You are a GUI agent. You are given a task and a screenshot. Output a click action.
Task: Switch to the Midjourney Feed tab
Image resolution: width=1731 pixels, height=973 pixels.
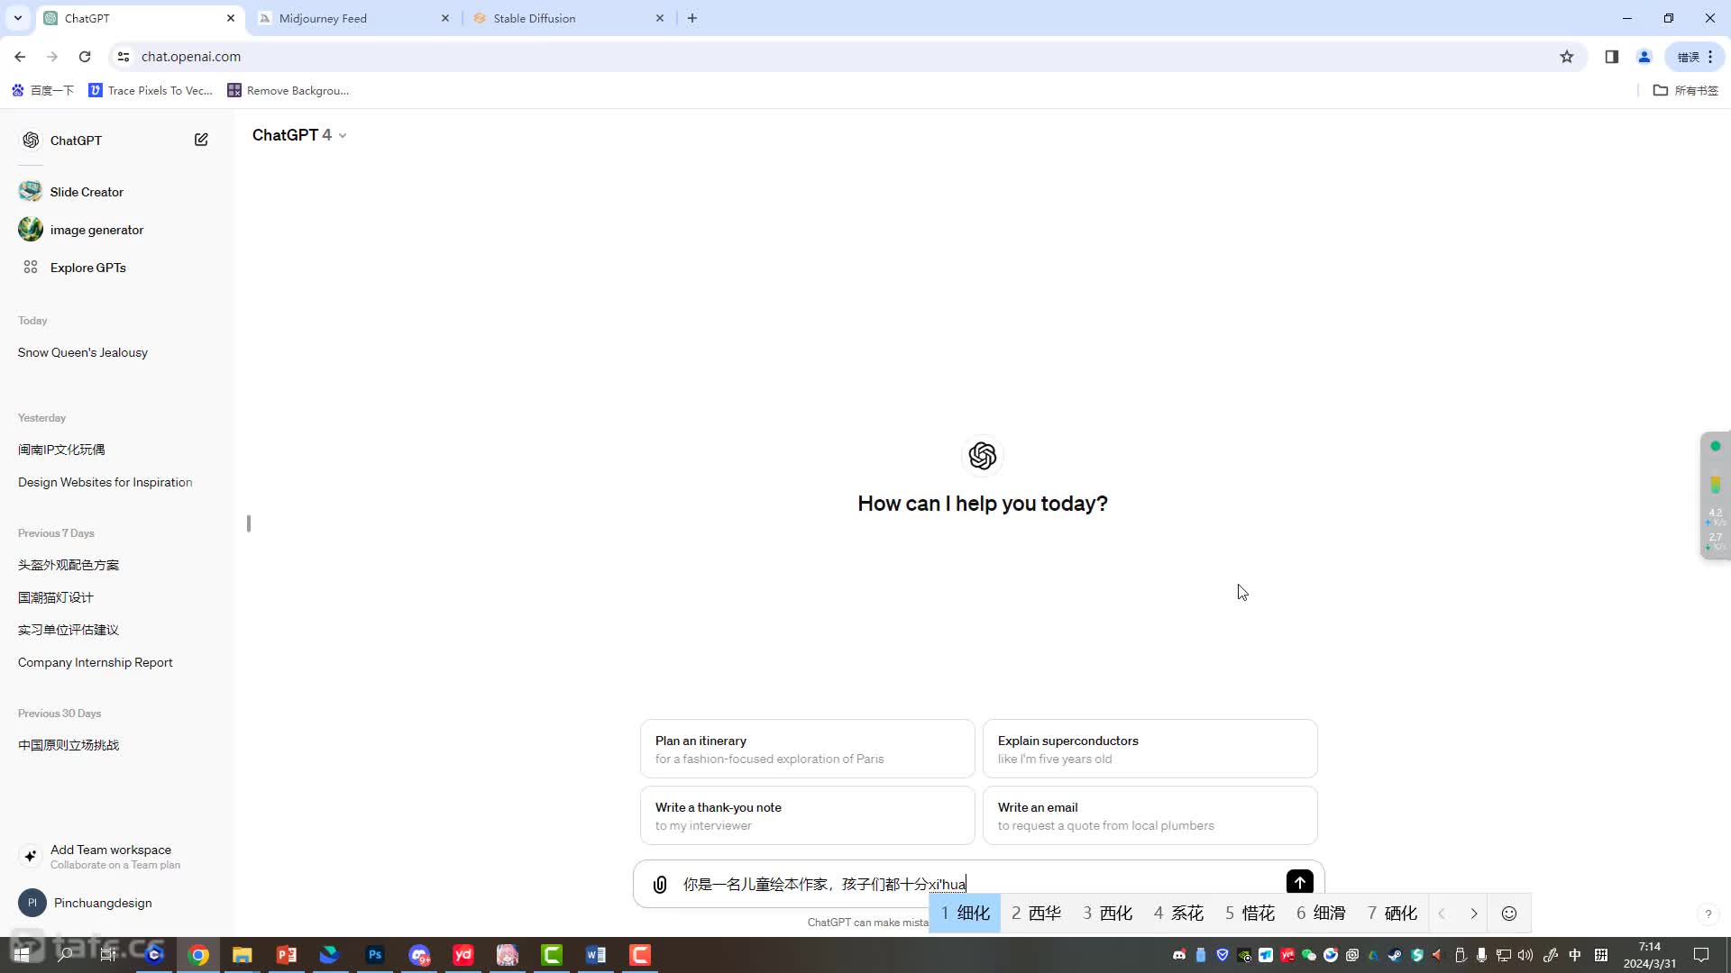352,18
